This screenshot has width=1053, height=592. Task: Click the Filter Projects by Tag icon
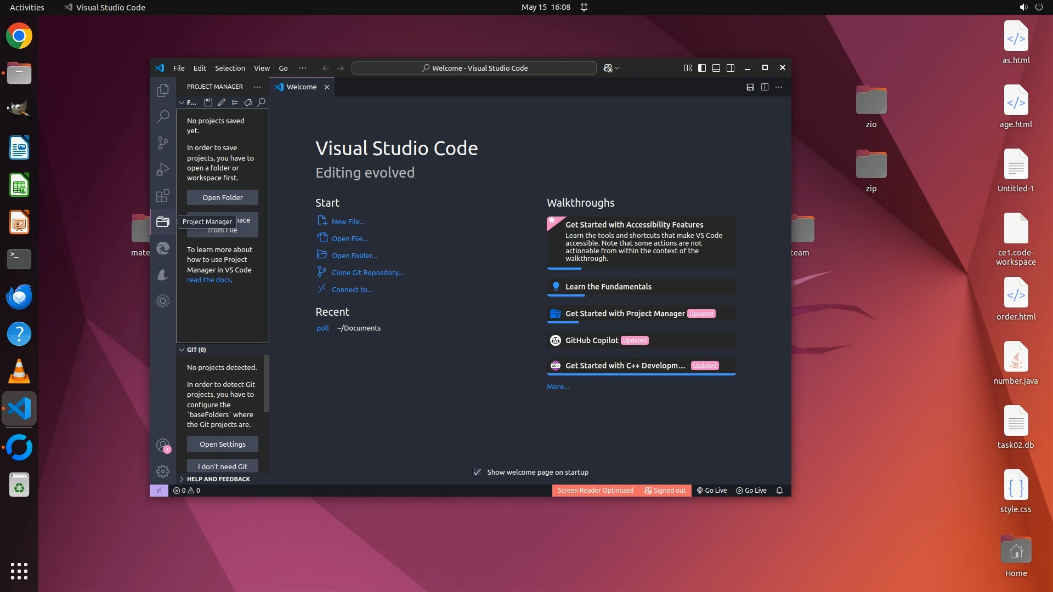pyautogui.click(x=248, y=103)
